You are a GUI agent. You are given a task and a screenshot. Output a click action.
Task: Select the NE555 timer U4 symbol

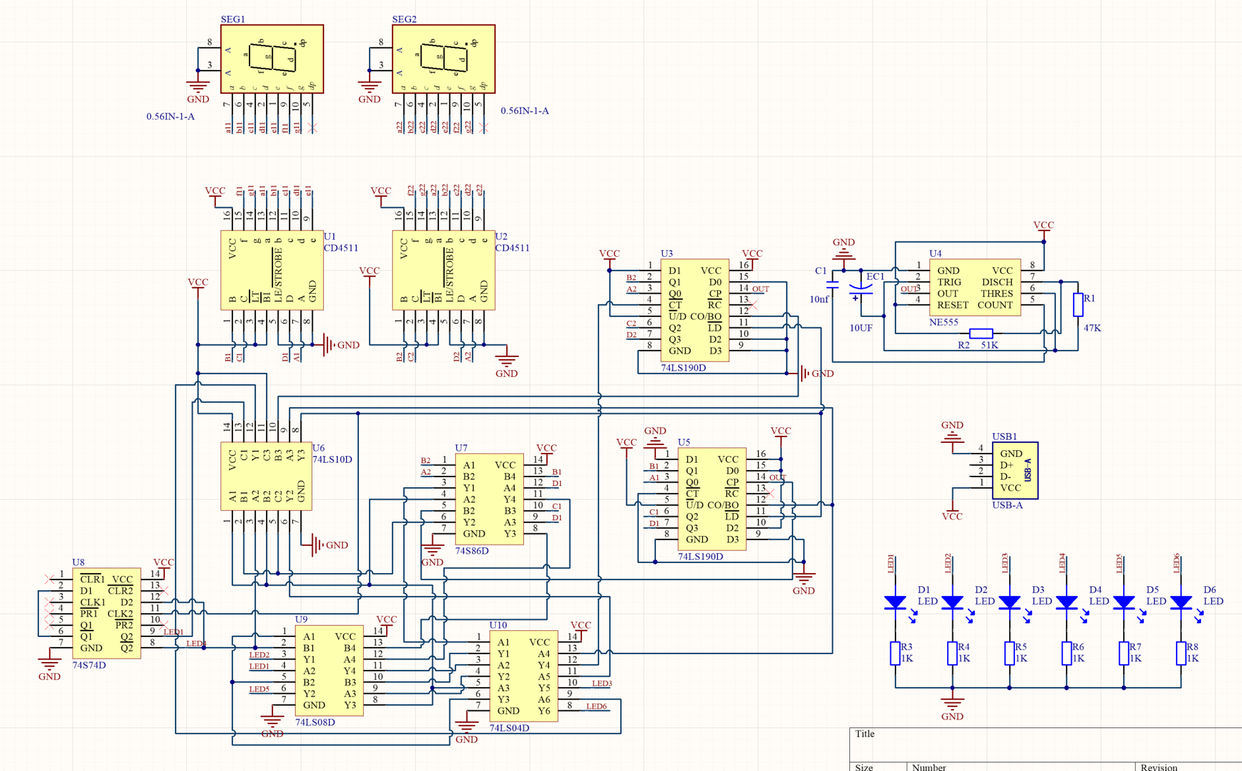point(973,288)
